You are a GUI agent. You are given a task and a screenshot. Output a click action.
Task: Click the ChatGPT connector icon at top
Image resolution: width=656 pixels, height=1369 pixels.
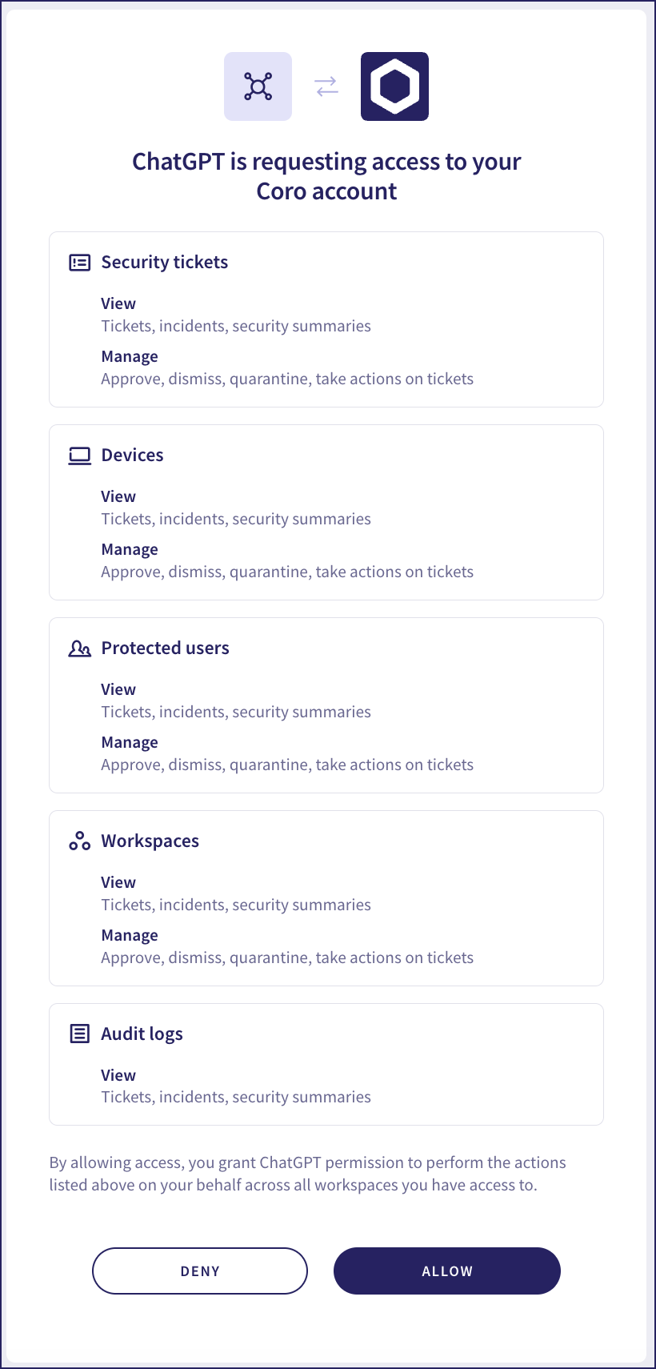point(258,86)
